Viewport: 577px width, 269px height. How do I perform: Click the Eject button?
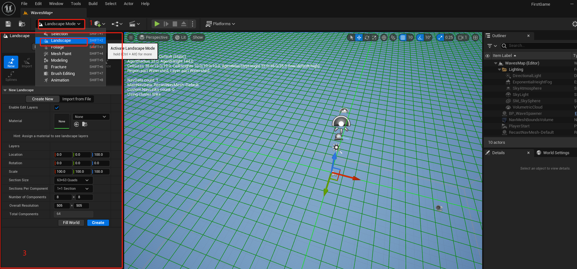pyautogui.click(x=184, y=24)
